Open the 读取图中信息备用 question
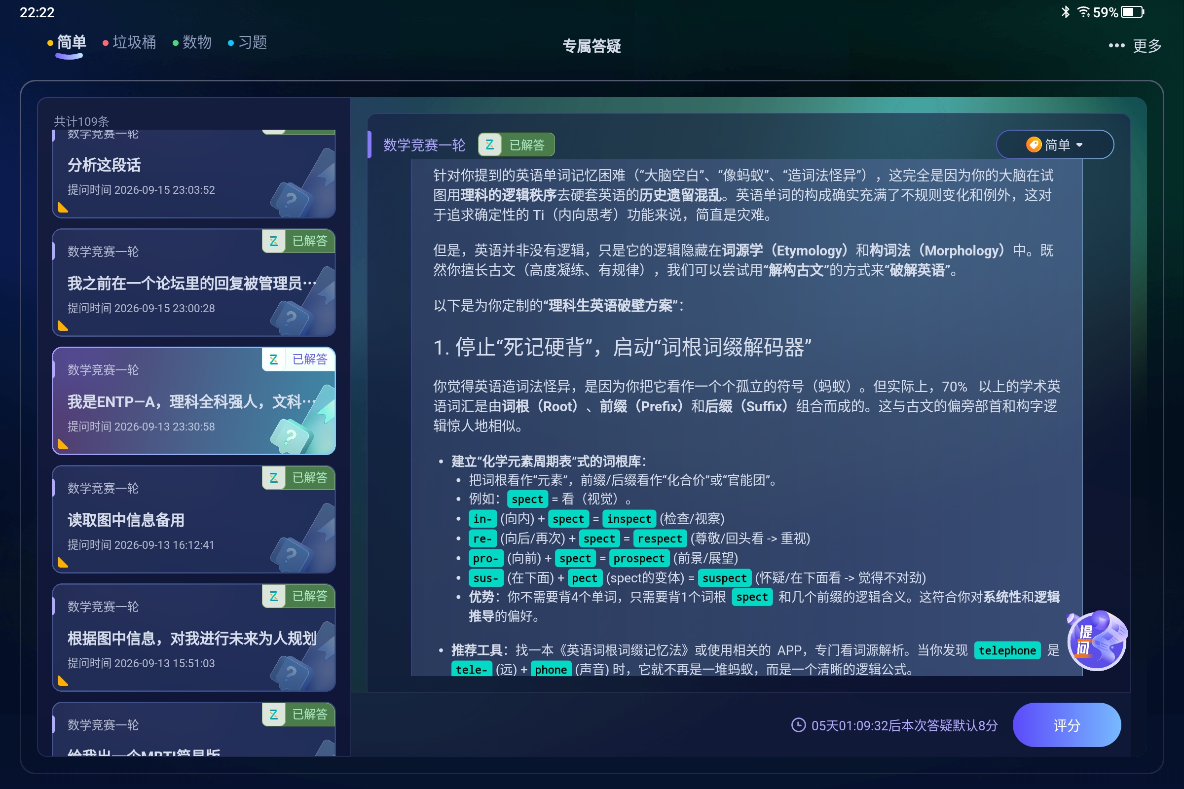Image resolution: width=1184 pixels, height=789 pixels. [194, 519]
